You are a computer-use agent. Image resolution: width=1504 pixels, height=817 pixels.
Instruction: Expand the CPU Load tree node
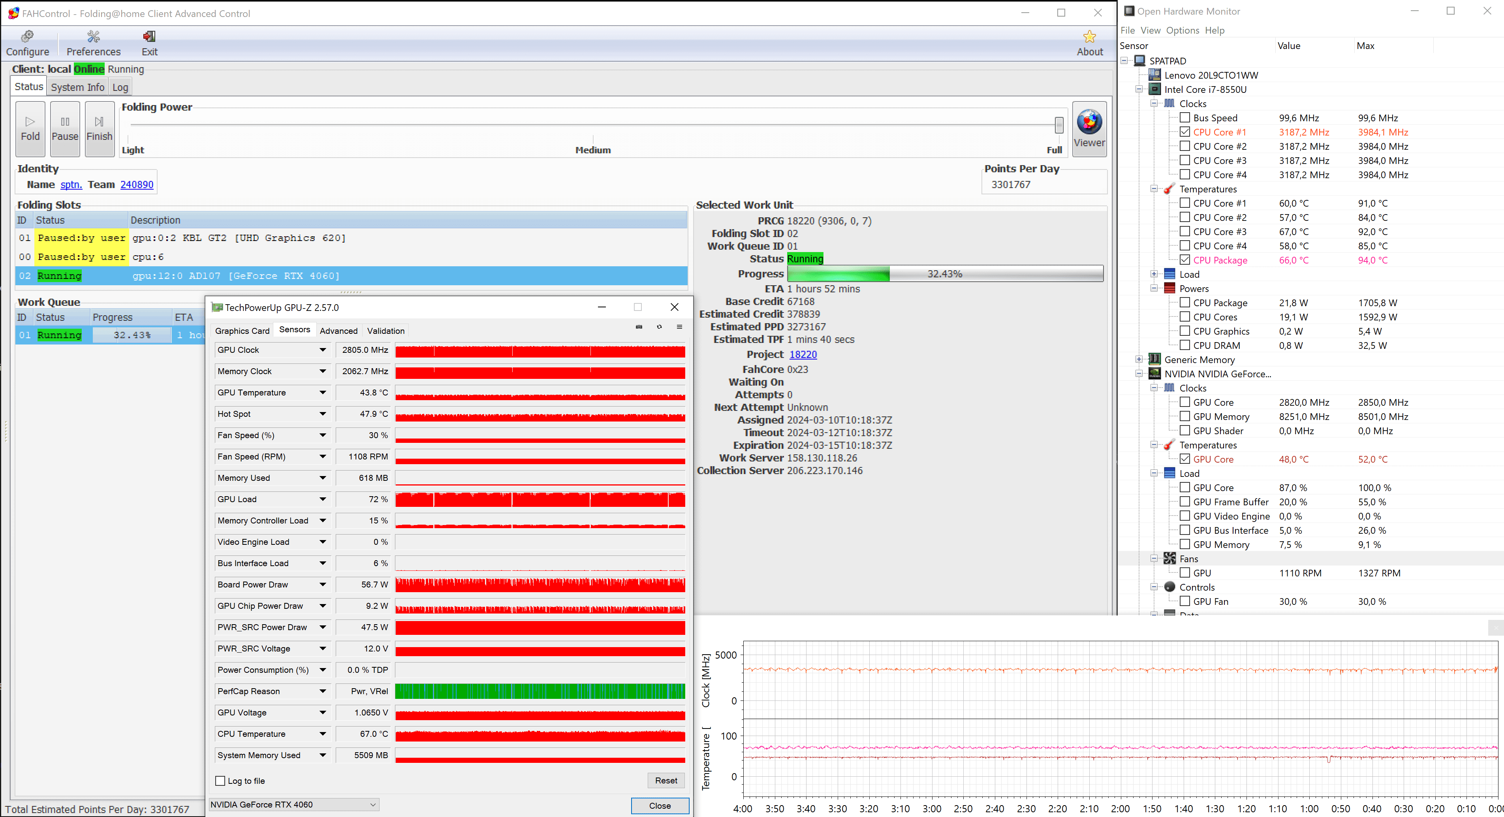(x=1154, y=275)
